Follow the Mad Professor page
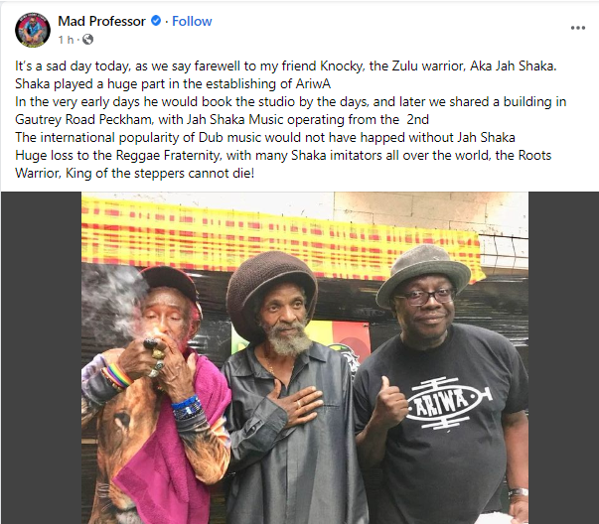The width and height of the screenshot is (599, 524). [x=192, y=21]
